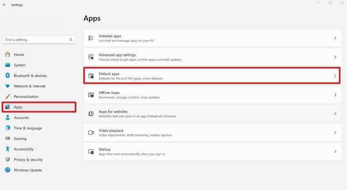347x190 pixels.
Task: Click the Accessibility figure icon
Action: pyautogui.click(x=8, y=149)
